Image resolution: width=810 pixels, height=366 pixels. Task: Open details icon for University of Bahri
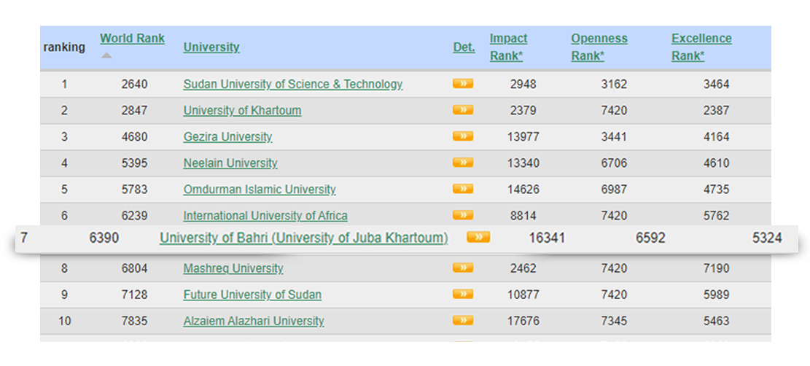[478, 237]
